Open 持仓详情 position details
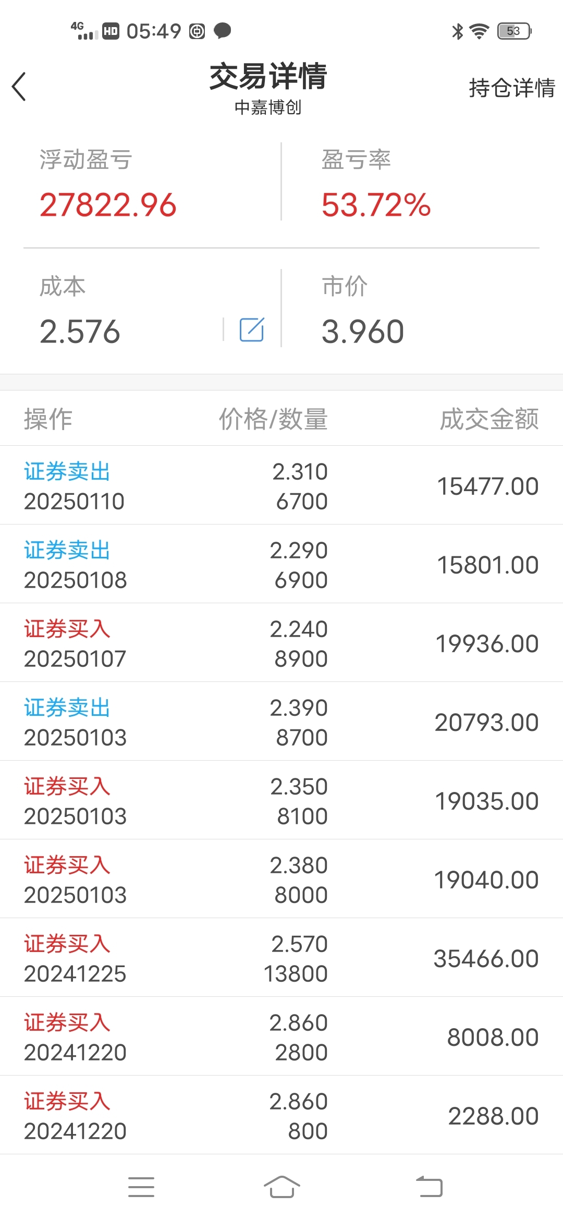The image size is (563, 1220). [x=511, y=88]
